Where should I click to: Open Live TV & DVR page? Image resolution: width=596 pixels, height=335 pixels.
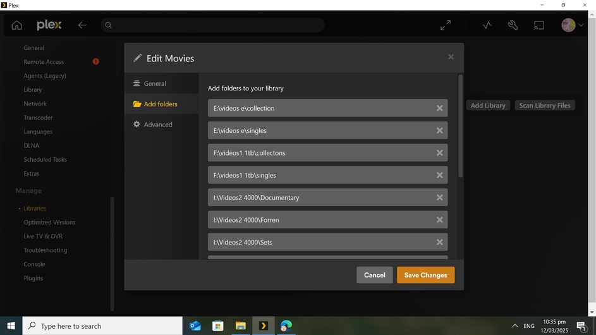(x=43, y=236)
